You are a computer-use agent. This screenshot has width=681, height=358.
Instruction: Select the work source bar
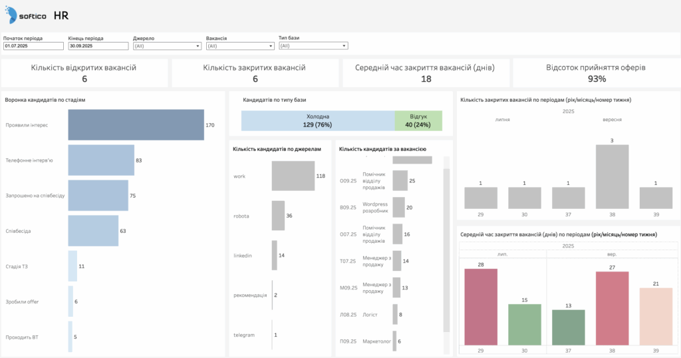pyautogui.click(x=293, y=176)
